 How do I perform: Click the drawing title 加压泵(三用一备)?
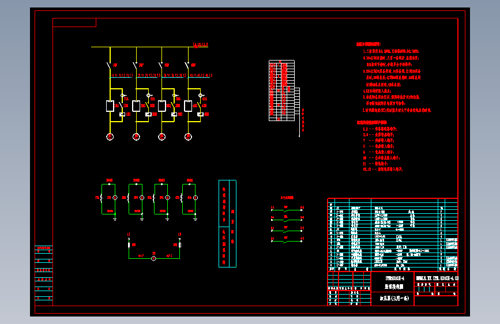tap(394, 299)
